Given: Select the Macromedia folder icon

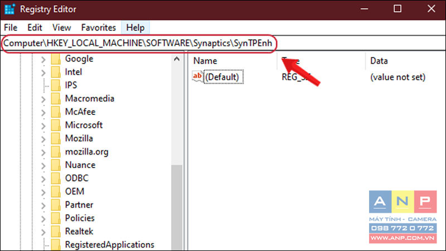Looking at the screenshot, I should [56, 99].
